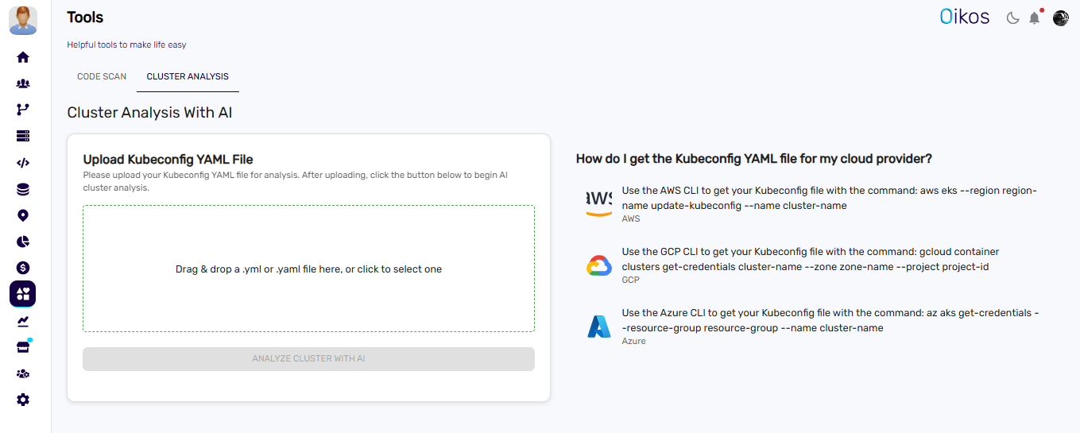Click the line chart analytics icon
Image resolution: width=1080 pixels, height=433 pixels.
[x=23, y=321]
